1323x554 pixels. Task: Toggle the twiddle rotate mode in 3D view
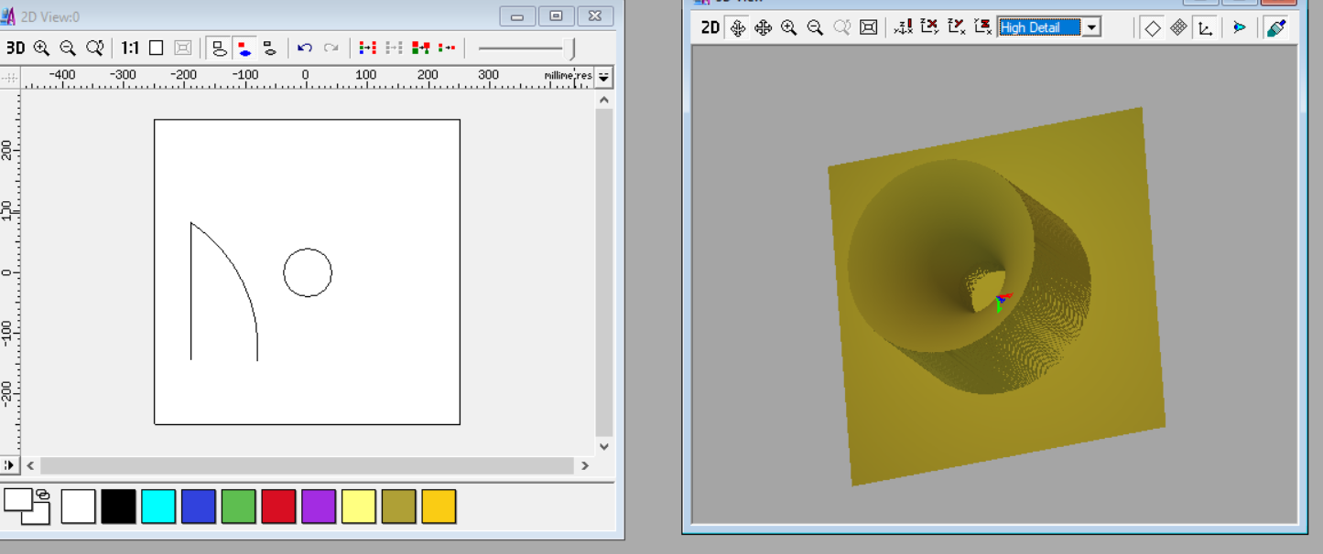[737, 27]
